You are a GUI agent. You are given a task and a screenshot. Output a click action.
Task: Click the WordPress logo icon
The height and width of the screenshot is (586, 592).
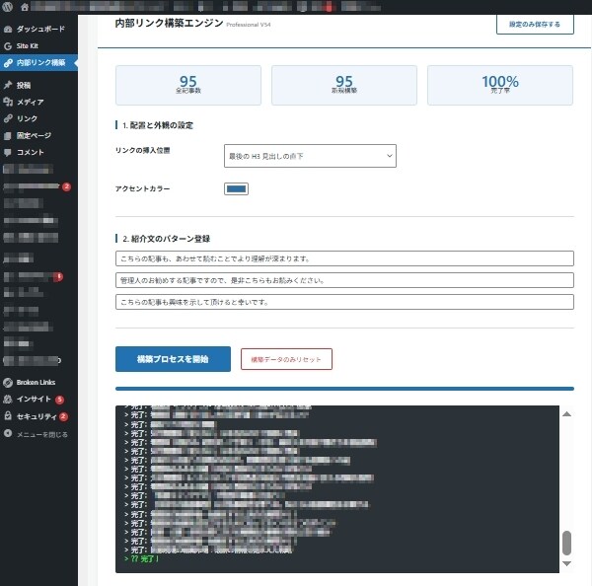point(8,7)
